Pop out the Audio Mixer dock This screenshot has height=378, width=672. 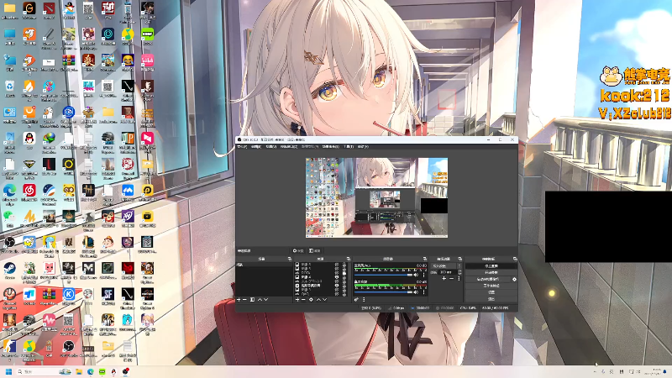coord(425,259)
